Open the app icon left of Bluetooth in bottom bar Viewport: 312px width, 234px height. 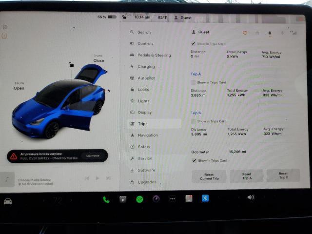(189, 198)
